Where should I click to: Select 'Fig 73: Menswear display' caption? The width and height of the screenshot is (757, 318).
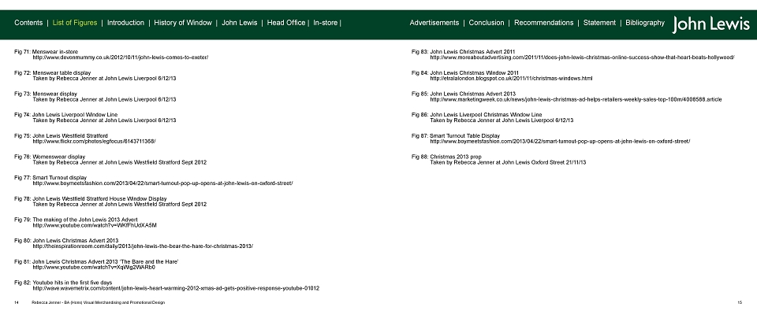click(46, 94)
